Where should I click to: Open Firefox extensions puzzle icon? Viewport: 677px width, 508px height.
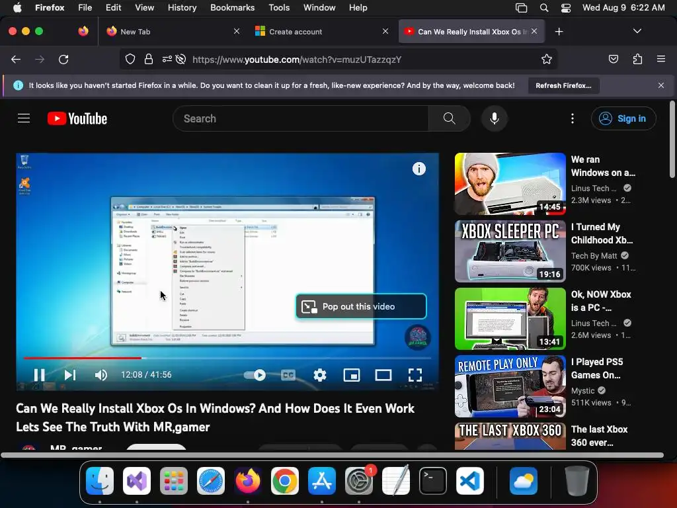click(637, 59)
